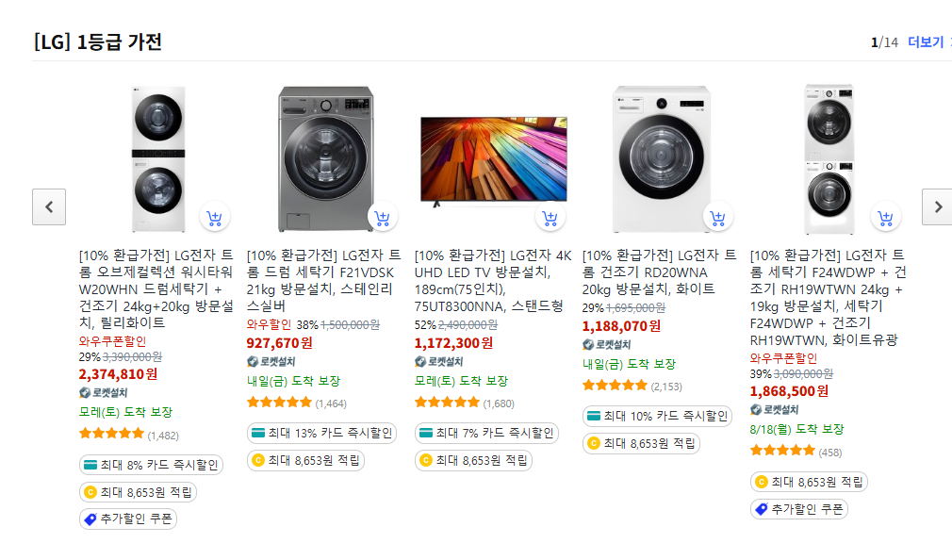Click the 최대 10% 카드 즉시할인 badge

pos(657,416)
